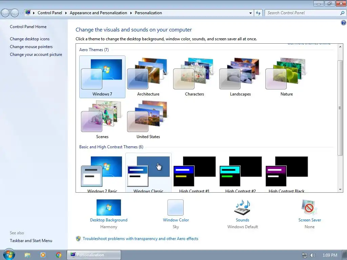The height and width of the screenshot is (260, 347).
Task: Click the Screen Saver link text
Action: (310, 220)
